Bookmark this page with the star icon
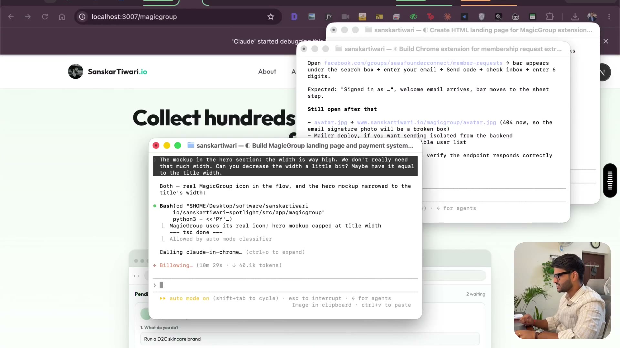 (271, 17)
